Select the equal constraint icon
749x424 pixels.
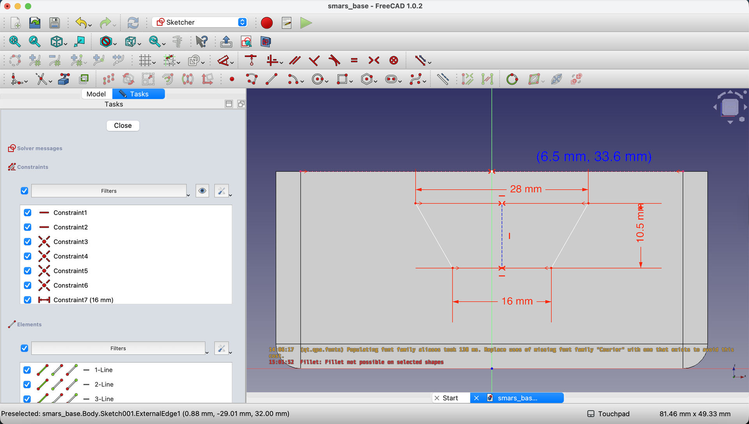click(354, 60)
